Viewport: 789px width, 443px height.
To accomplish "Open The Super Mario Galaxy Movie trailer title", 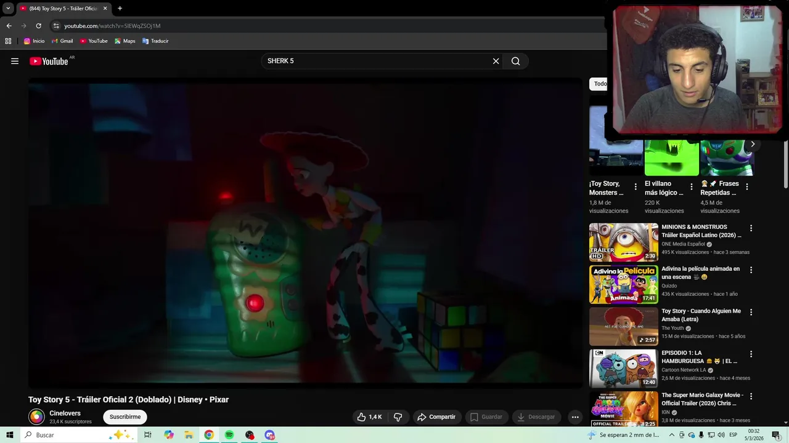I will 702,399.
